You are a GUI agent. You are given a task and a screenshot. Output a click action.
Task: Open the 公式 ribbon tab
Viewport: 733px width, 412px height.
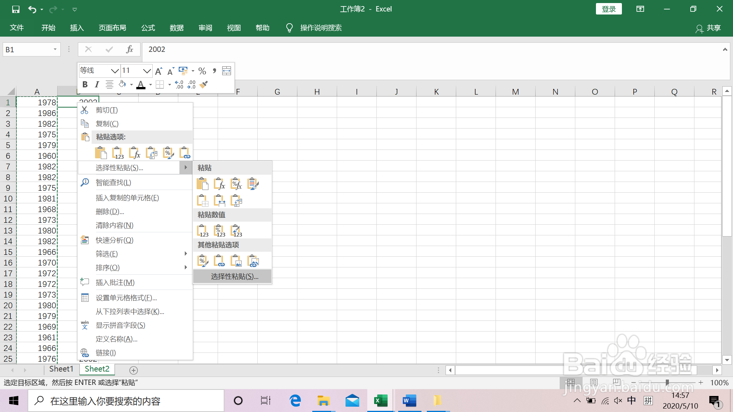tap(148, 28)
